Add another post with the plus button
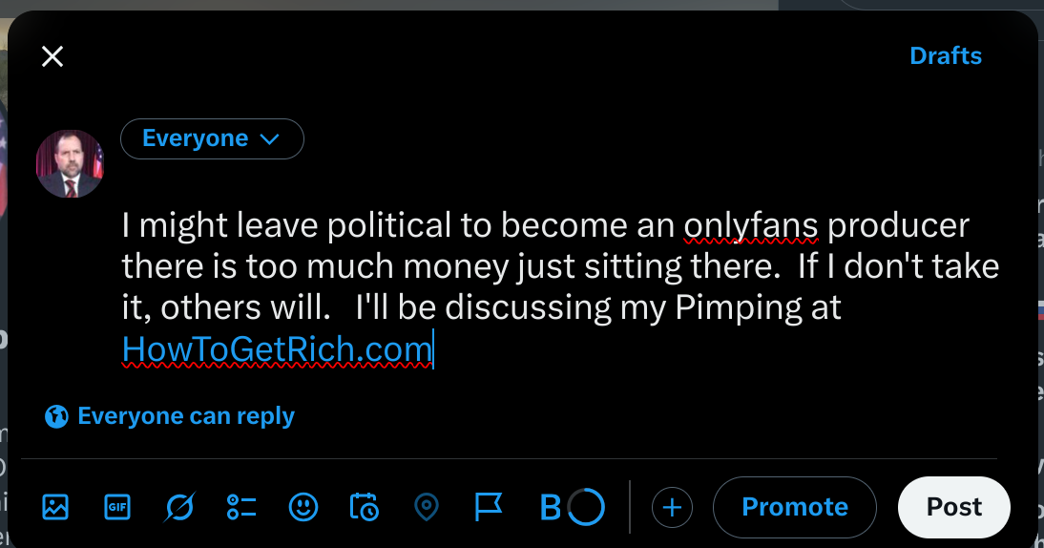This screenshot has width=1044, height=548. pyautogui.click(x=672, y=507)
